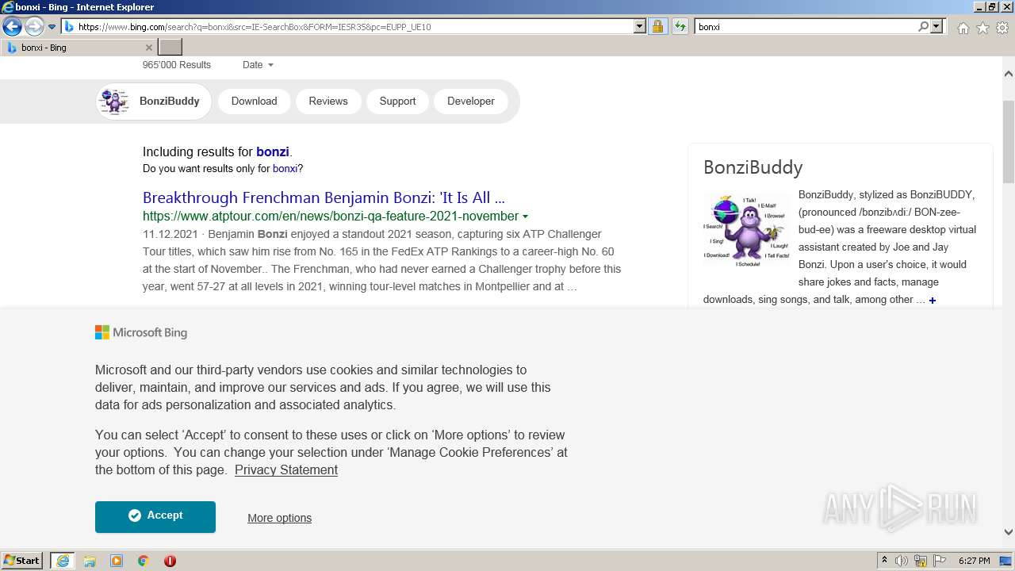This screenshot has width=1015, height=571.
Task: Search only for bonxi link
Action: [x=285, y=168]
